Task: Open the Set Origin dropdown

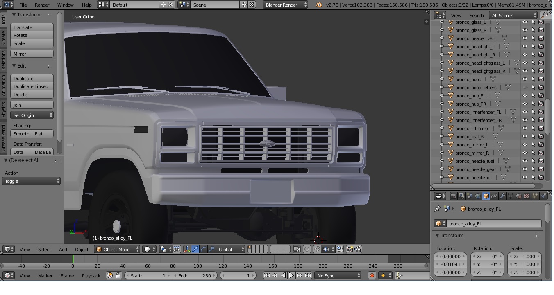Action: click(x=32, y=115)
